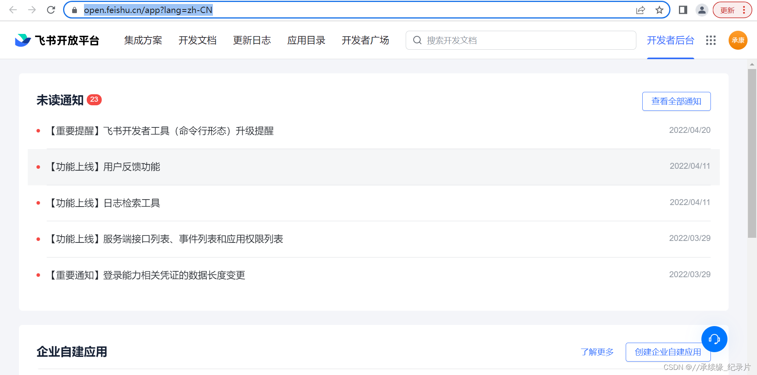This screenshot has width=757, height=375.
Task: Click the browser back arrow
Action: coord(13,10)
